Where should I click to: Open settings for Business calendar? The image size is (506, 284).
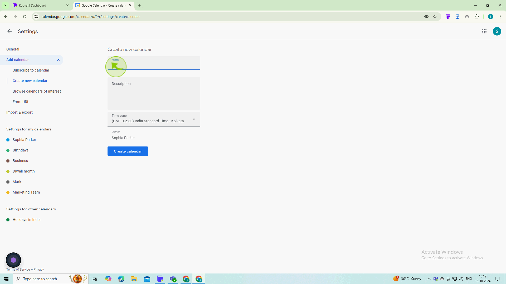20,161
